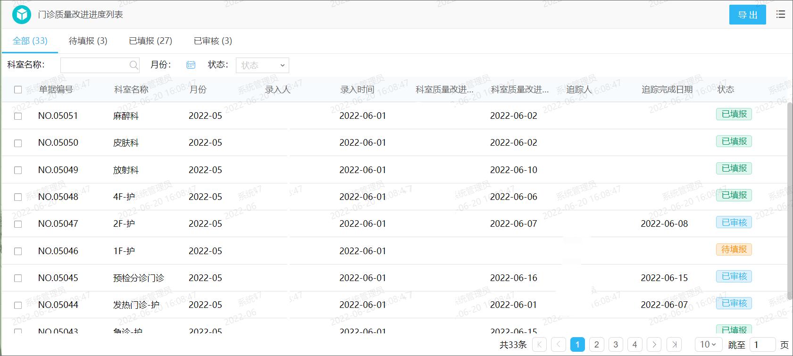Click 已填报 status tag for NO.05051
The image size is (793, 356).
coord(734,114)
